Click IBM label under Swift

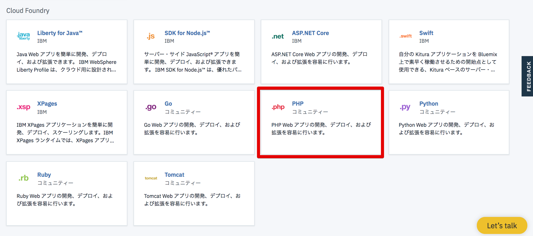(x=424, y=41)
